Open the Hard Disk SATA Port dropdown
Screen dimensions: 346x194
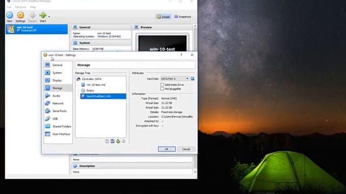(x=175, y=79)
